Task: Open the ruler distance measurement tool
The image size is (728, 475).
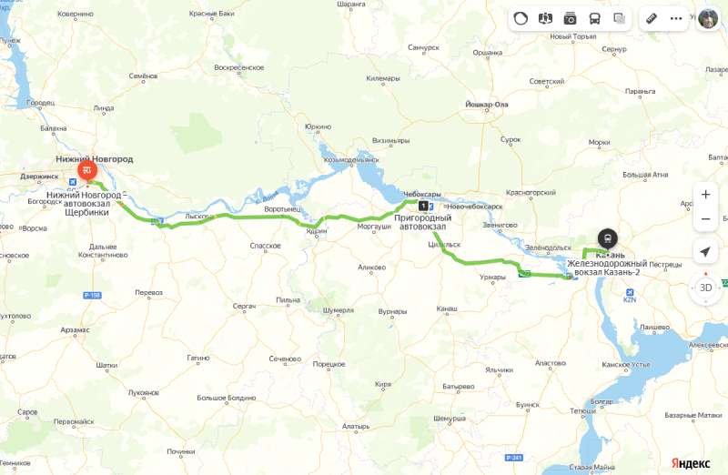Action: 652,18
